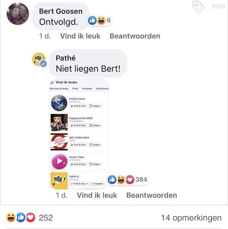Like Pathé's reply via Vind ik leuk
The width and height of the screenshot is (228, 229).
(97, 195)
